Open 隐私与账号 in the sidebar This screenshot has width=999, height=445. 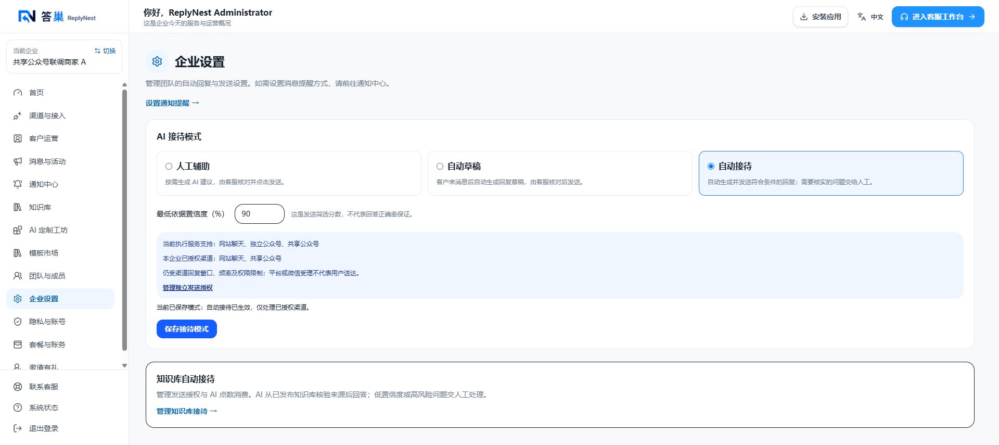[60, 322]
